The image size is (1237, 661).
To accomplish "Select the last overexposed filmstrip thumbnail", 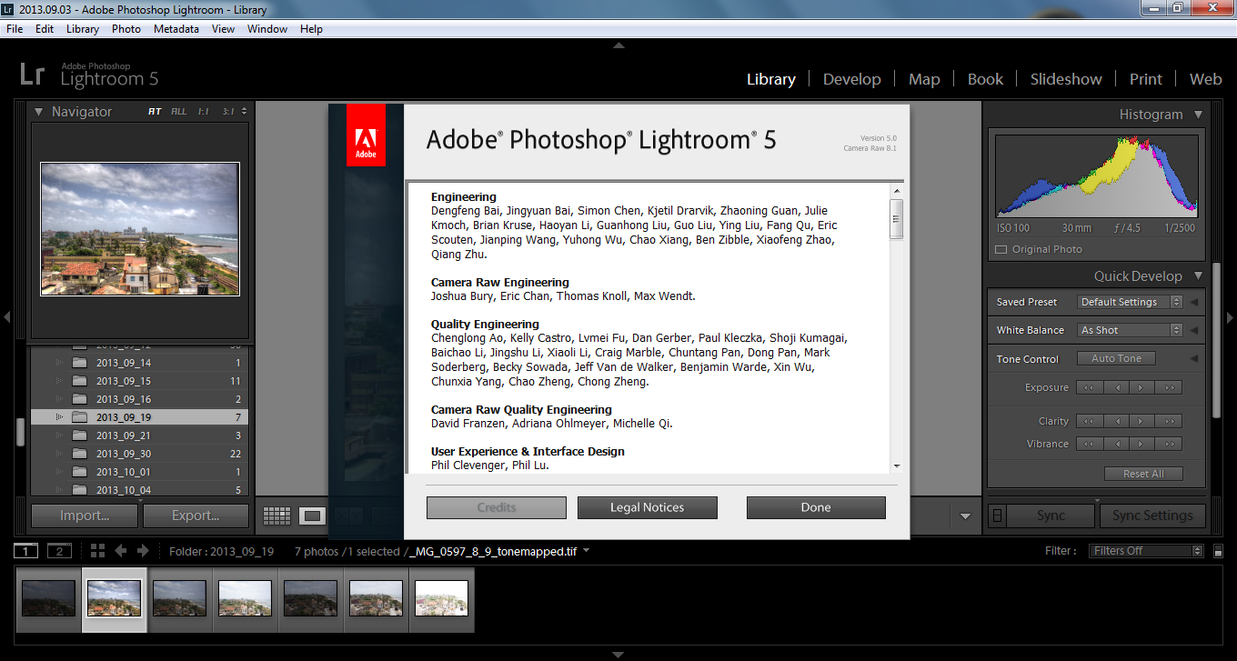I will tap(441, 598).
